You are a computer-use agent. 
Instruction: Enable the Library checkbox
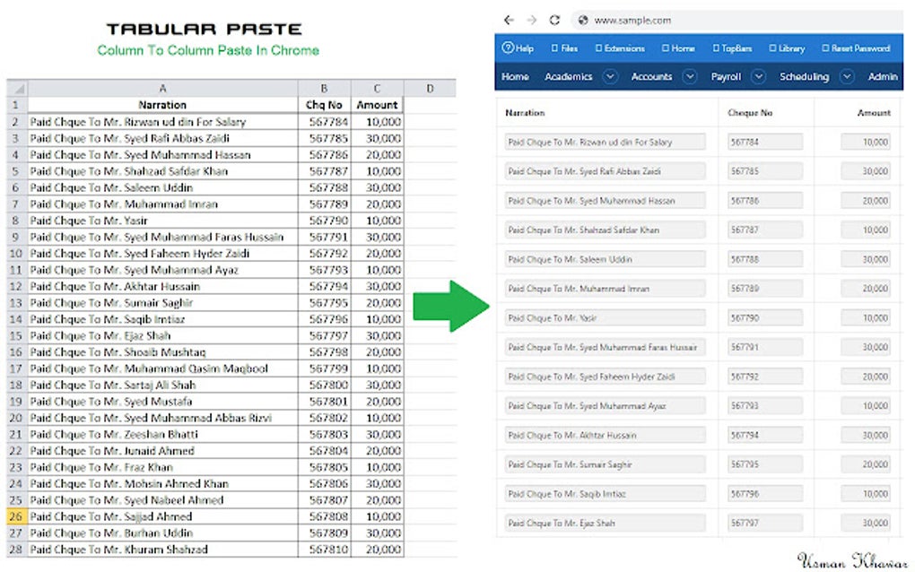pos(771,48)
